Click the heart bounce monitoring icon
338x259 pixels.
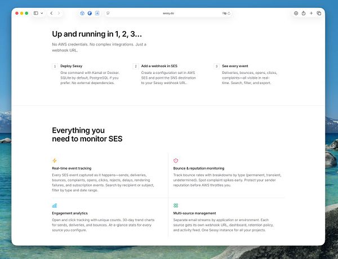point(176,161)
